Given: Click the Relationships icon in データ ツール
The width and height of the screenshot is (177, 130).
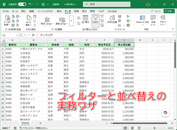Looking at the screenshot, I should point(128,21).
